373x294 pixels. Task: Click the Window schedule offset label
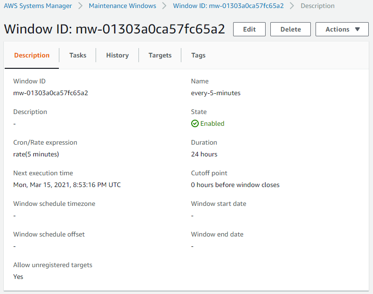pos(49,234)
